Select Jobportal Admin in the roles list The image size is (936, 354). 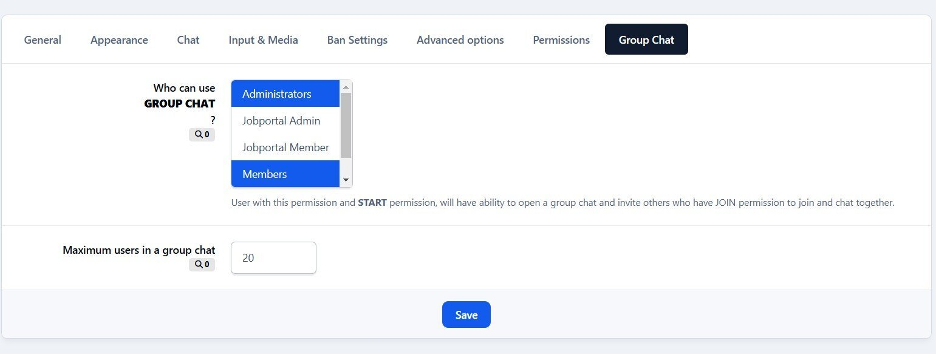pyautogui.click(x=285, y=121)
